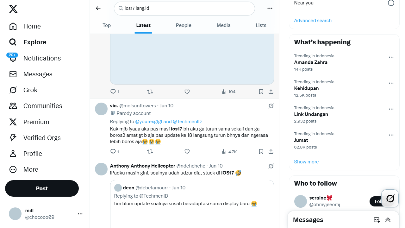
Task: Switch to the People tab
Action: pos(184,25)
